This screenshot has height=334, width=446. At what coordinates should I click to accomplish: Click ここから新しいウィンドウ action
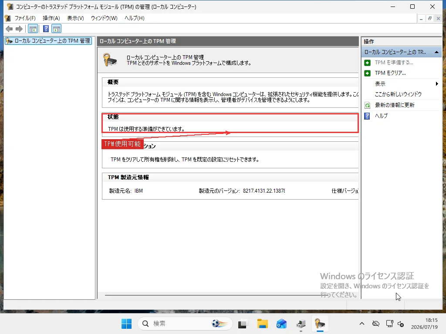pos(398,94)
